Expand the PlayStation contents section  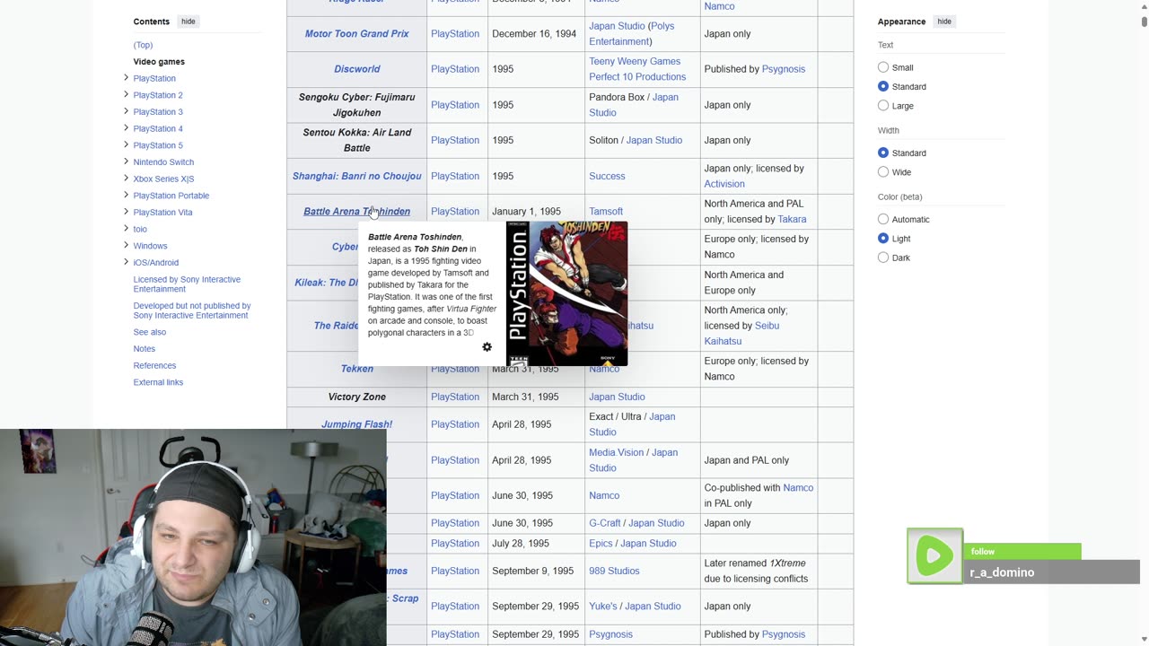point(126,78)
